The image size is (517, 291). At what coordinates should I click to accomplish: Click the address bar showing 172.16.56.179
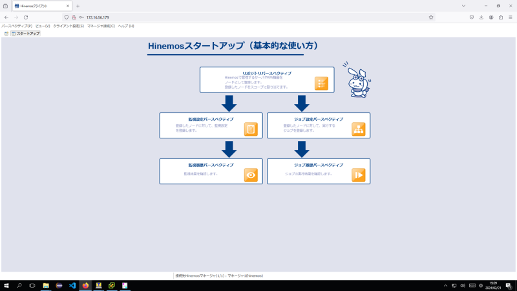tap(249, 17)
